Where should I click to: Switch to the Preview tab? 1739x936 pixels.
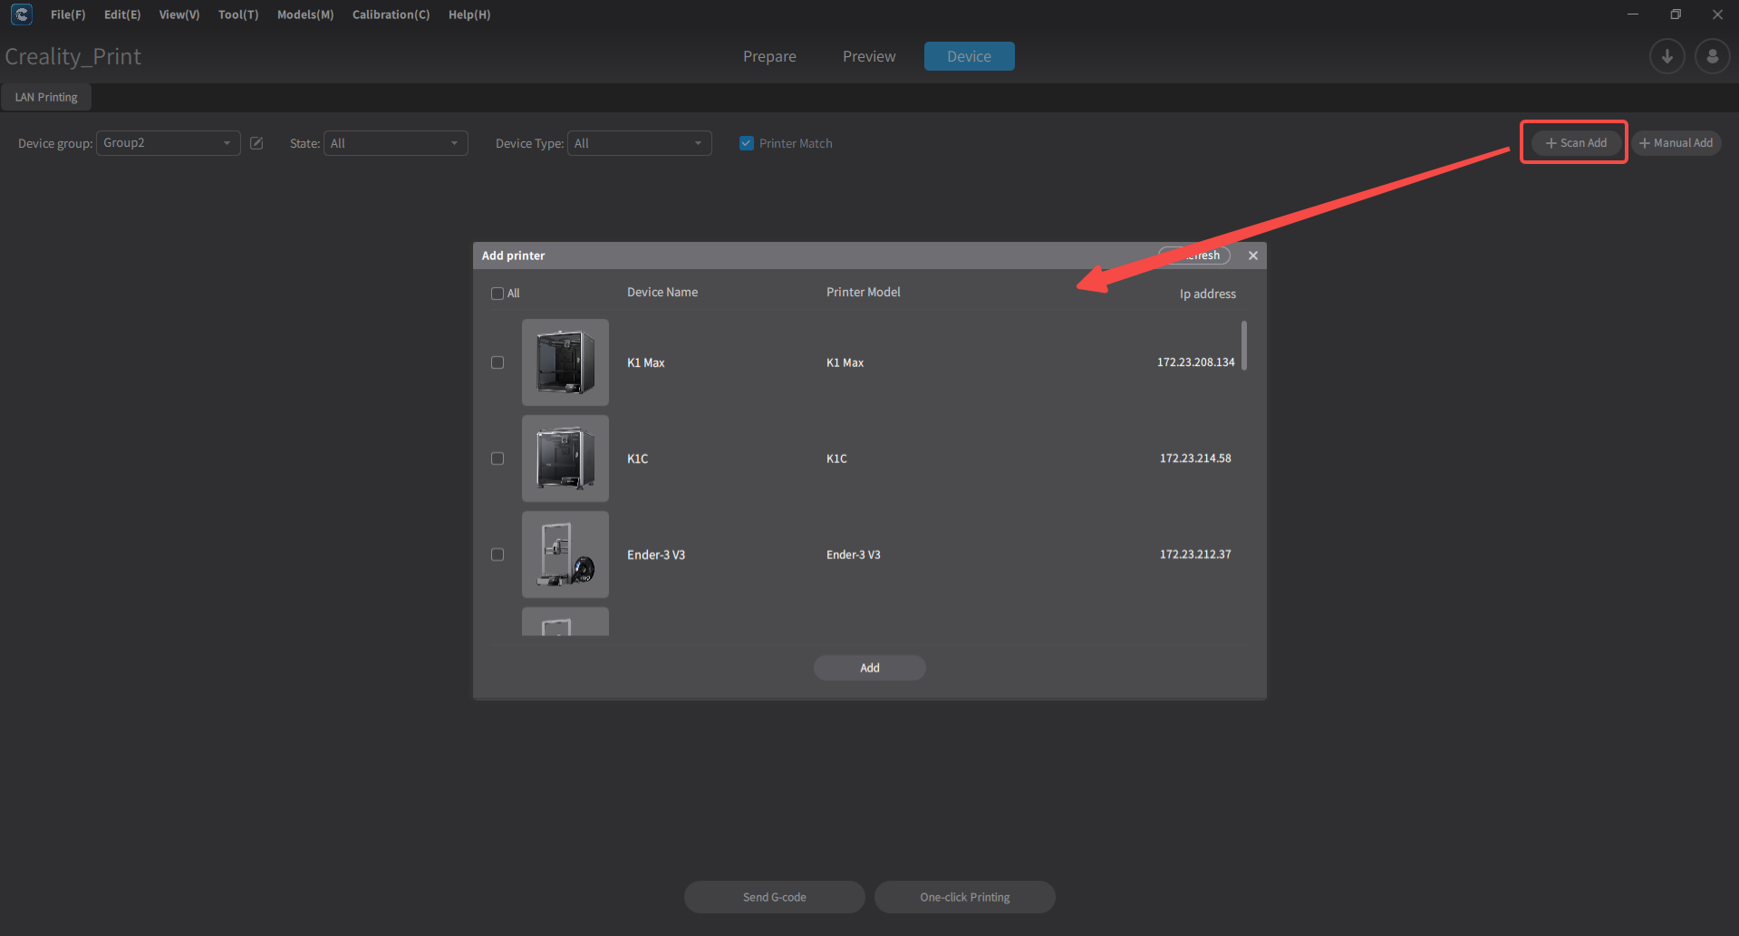coord(869,56)
